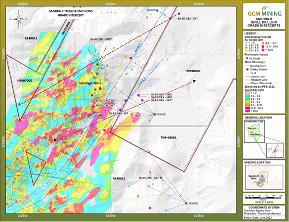The width and height of the screenshot is (289, 222).
Task: Select the red 12.0 - 20.0 block model swatch
Action: (247, 108)
